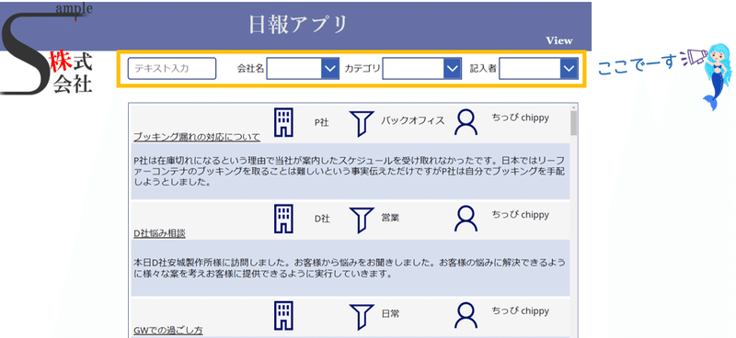Click the Sample 株式会社 logo
The width and height of the screenshot is (736, 338).
click(x=47, y=49)
